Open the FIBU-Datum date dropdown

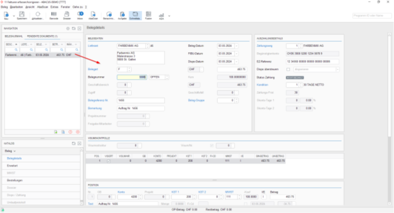236,54
